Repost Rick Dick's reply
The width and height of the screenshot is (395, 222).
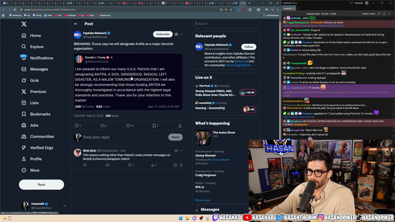[107, 165]
